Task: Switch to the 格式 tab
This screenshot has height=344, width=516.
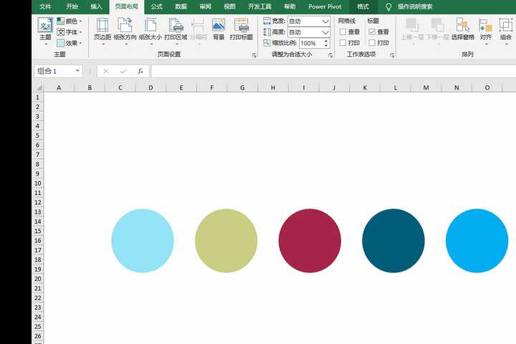Action: pyautogui.click(x=363, y=6)
